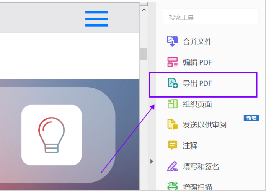Open the 注释 tool label
Viewport: 266px width, 191px height.
point(190,146)
